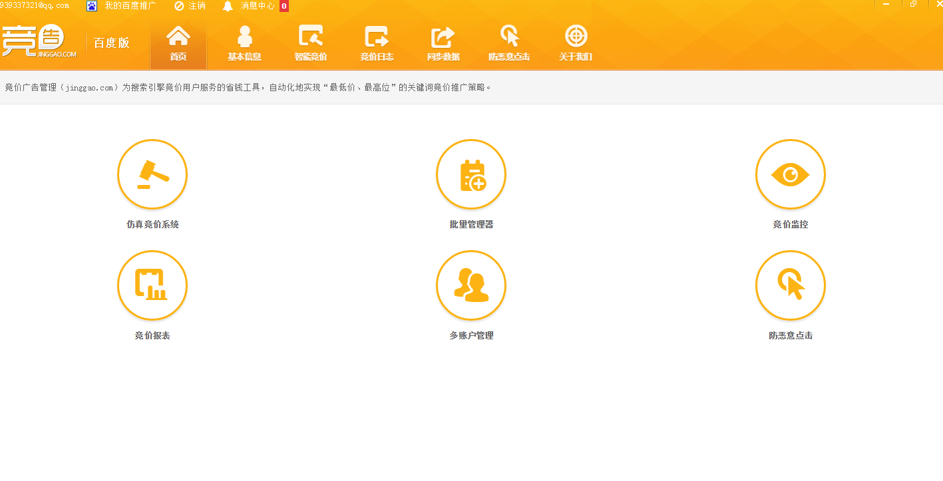943x481 pixels.
Task: Open the 关于我们 about section
Action: click(x=575, y=42)
